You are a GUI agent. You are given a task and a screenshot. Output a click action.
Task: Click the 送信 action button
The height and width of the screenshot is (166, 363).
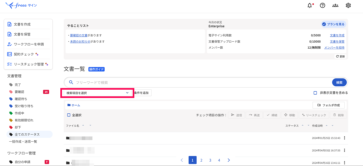coord(236,115)
